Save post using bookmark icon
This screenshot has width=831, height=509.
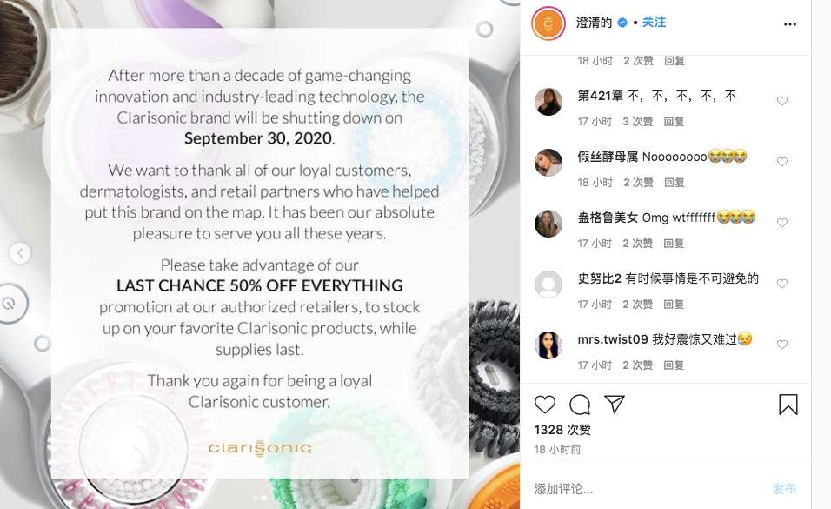coord(788,405)
